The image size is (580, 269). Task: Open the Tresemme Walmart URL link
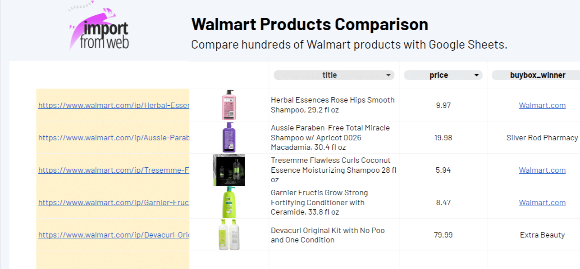(x=114, y=170)
